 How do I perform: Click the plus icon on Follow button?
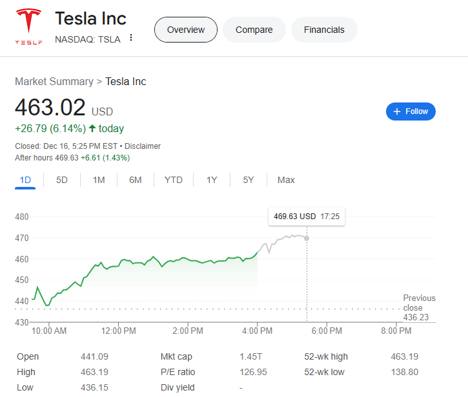[397, 111]
